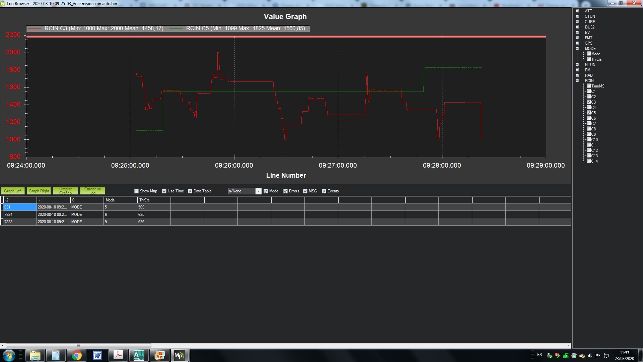Launch Microsoft Word from the taskbar

tap(97, 355)
